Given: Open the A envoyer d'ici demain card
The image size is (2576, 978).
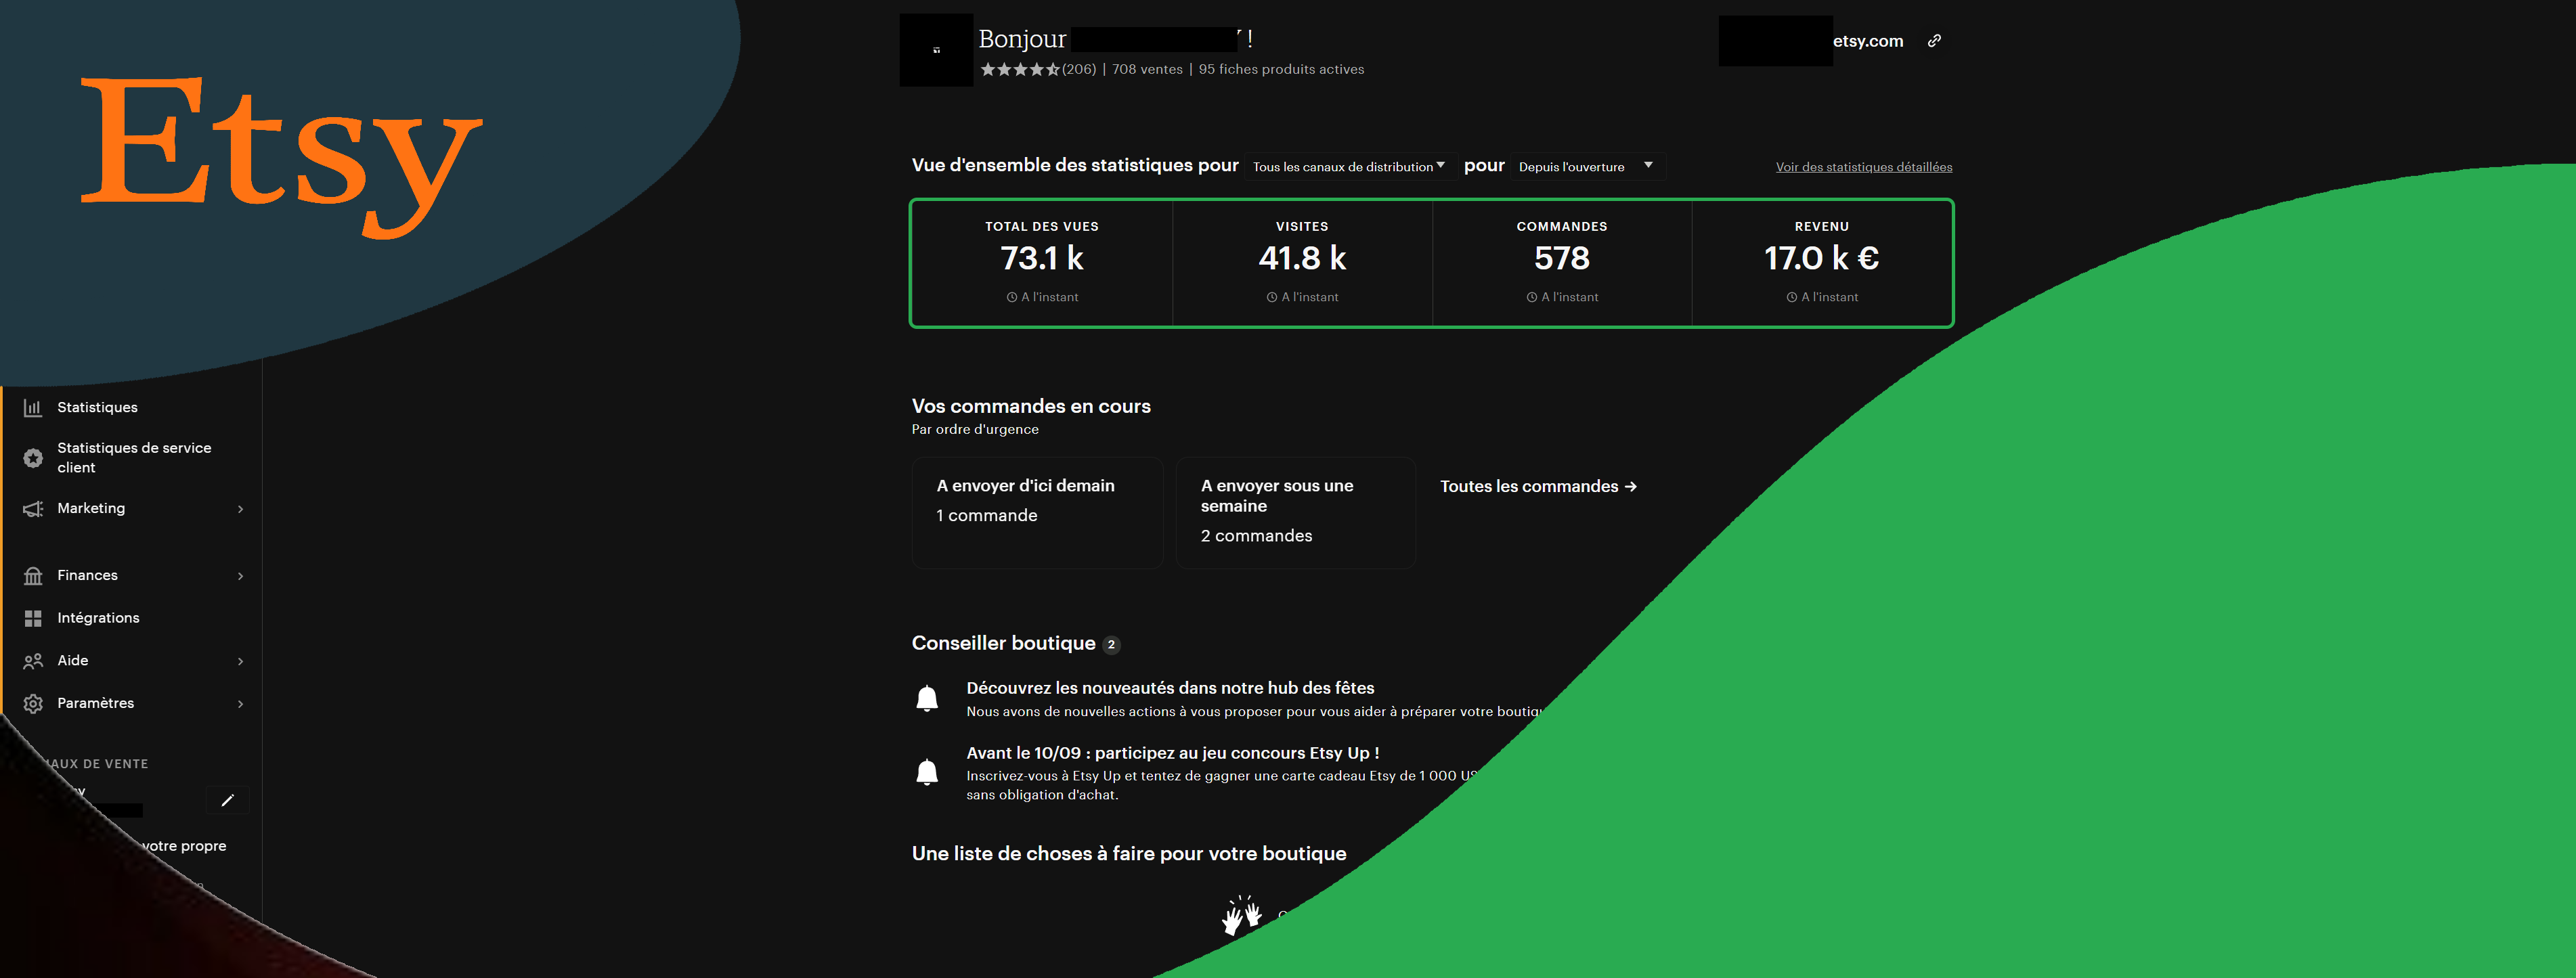Looking at the screenshot, I should pos(1037,513).
